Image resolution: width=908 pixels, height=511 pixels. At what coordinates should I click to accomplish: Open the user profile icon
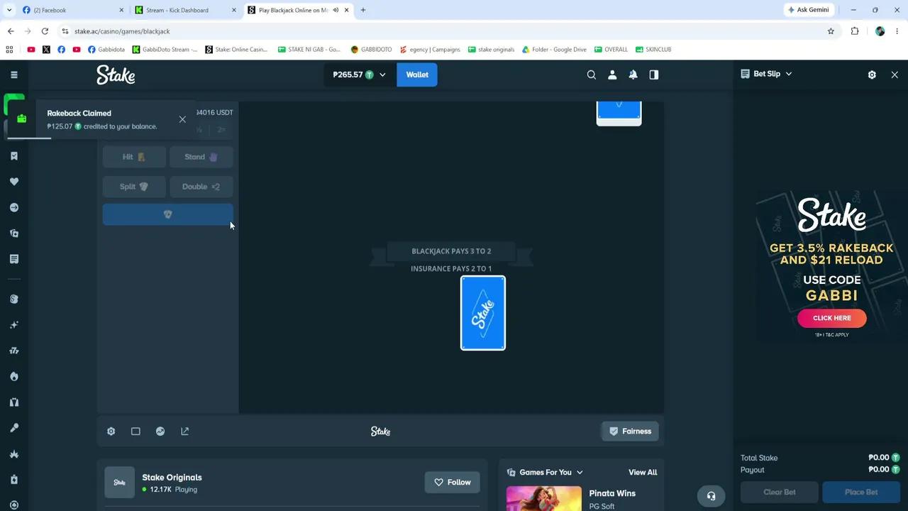(x=612, y=75)
